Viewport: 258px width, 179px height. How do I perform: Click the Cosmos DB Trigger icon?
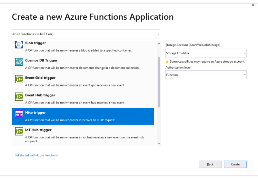click(19, 62)
